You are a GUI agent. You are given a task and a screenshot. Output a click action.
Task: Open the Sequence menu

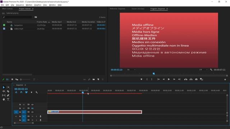(20, 5)
